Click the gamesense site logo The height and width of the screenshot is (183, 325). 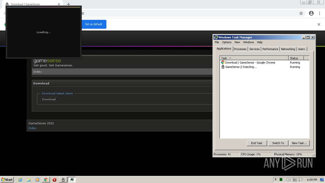point(47,61)
